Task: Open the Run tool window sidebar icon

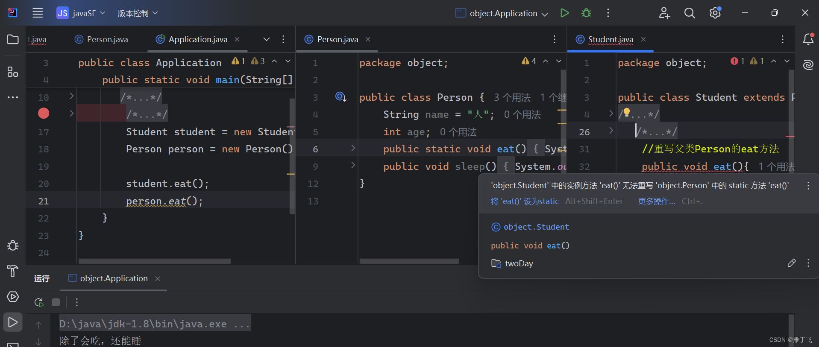Action: click(13, 322)
